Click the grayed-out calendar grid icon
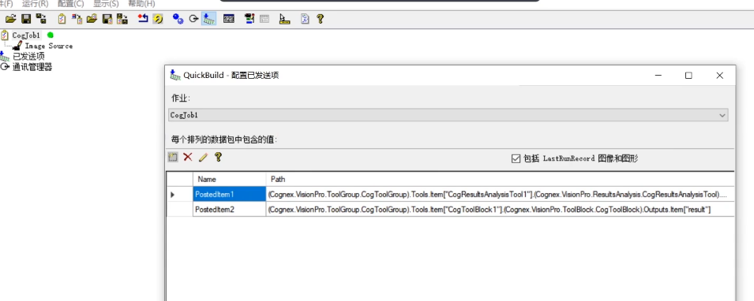 click(x=264, y=19)
